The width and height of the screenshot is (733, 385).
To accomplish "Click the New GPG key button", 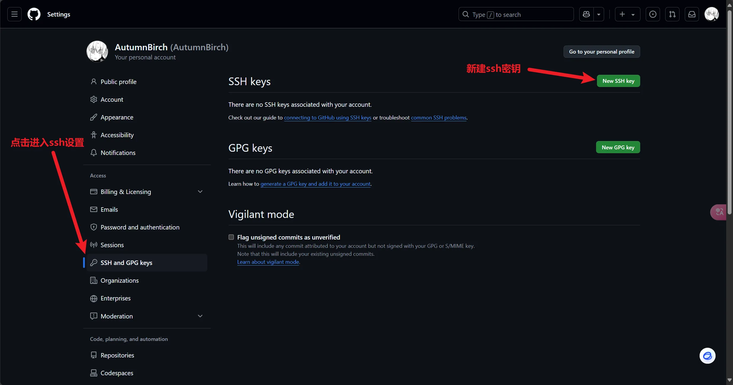I will [x=618, y=147].
